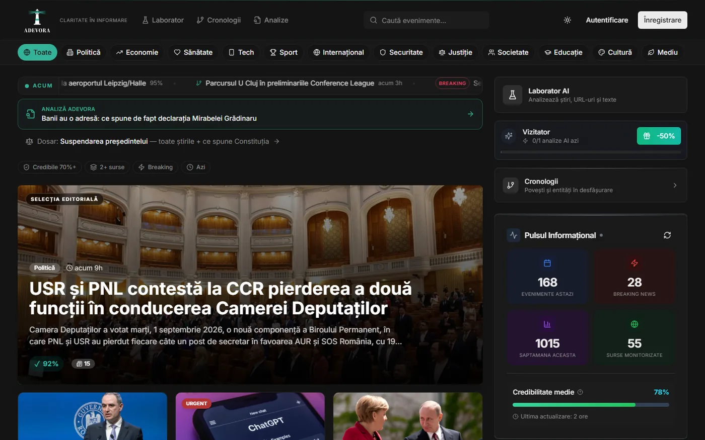Click the Credibilitate medie progress bar
This screenshot has width=705, height=440.
point(591,405)
